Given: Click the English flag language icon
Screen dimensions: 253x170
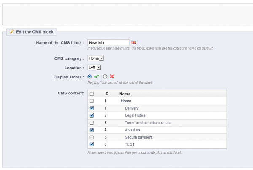Looking at the screenshot, I should pyautogui.click(x=133, y=42).
